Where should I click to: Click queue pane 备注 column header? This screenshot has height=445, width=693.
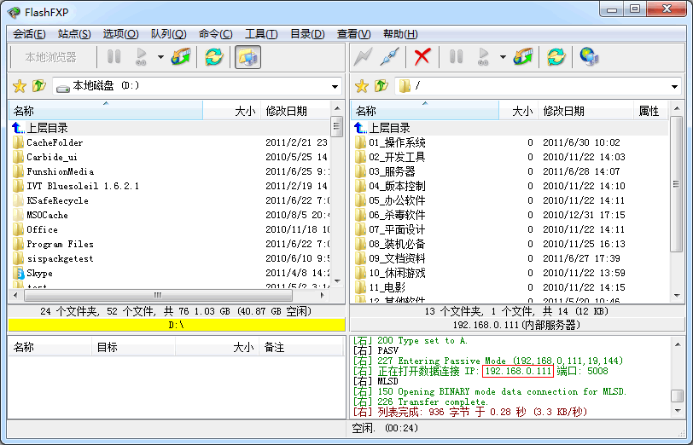pos(300,348)
